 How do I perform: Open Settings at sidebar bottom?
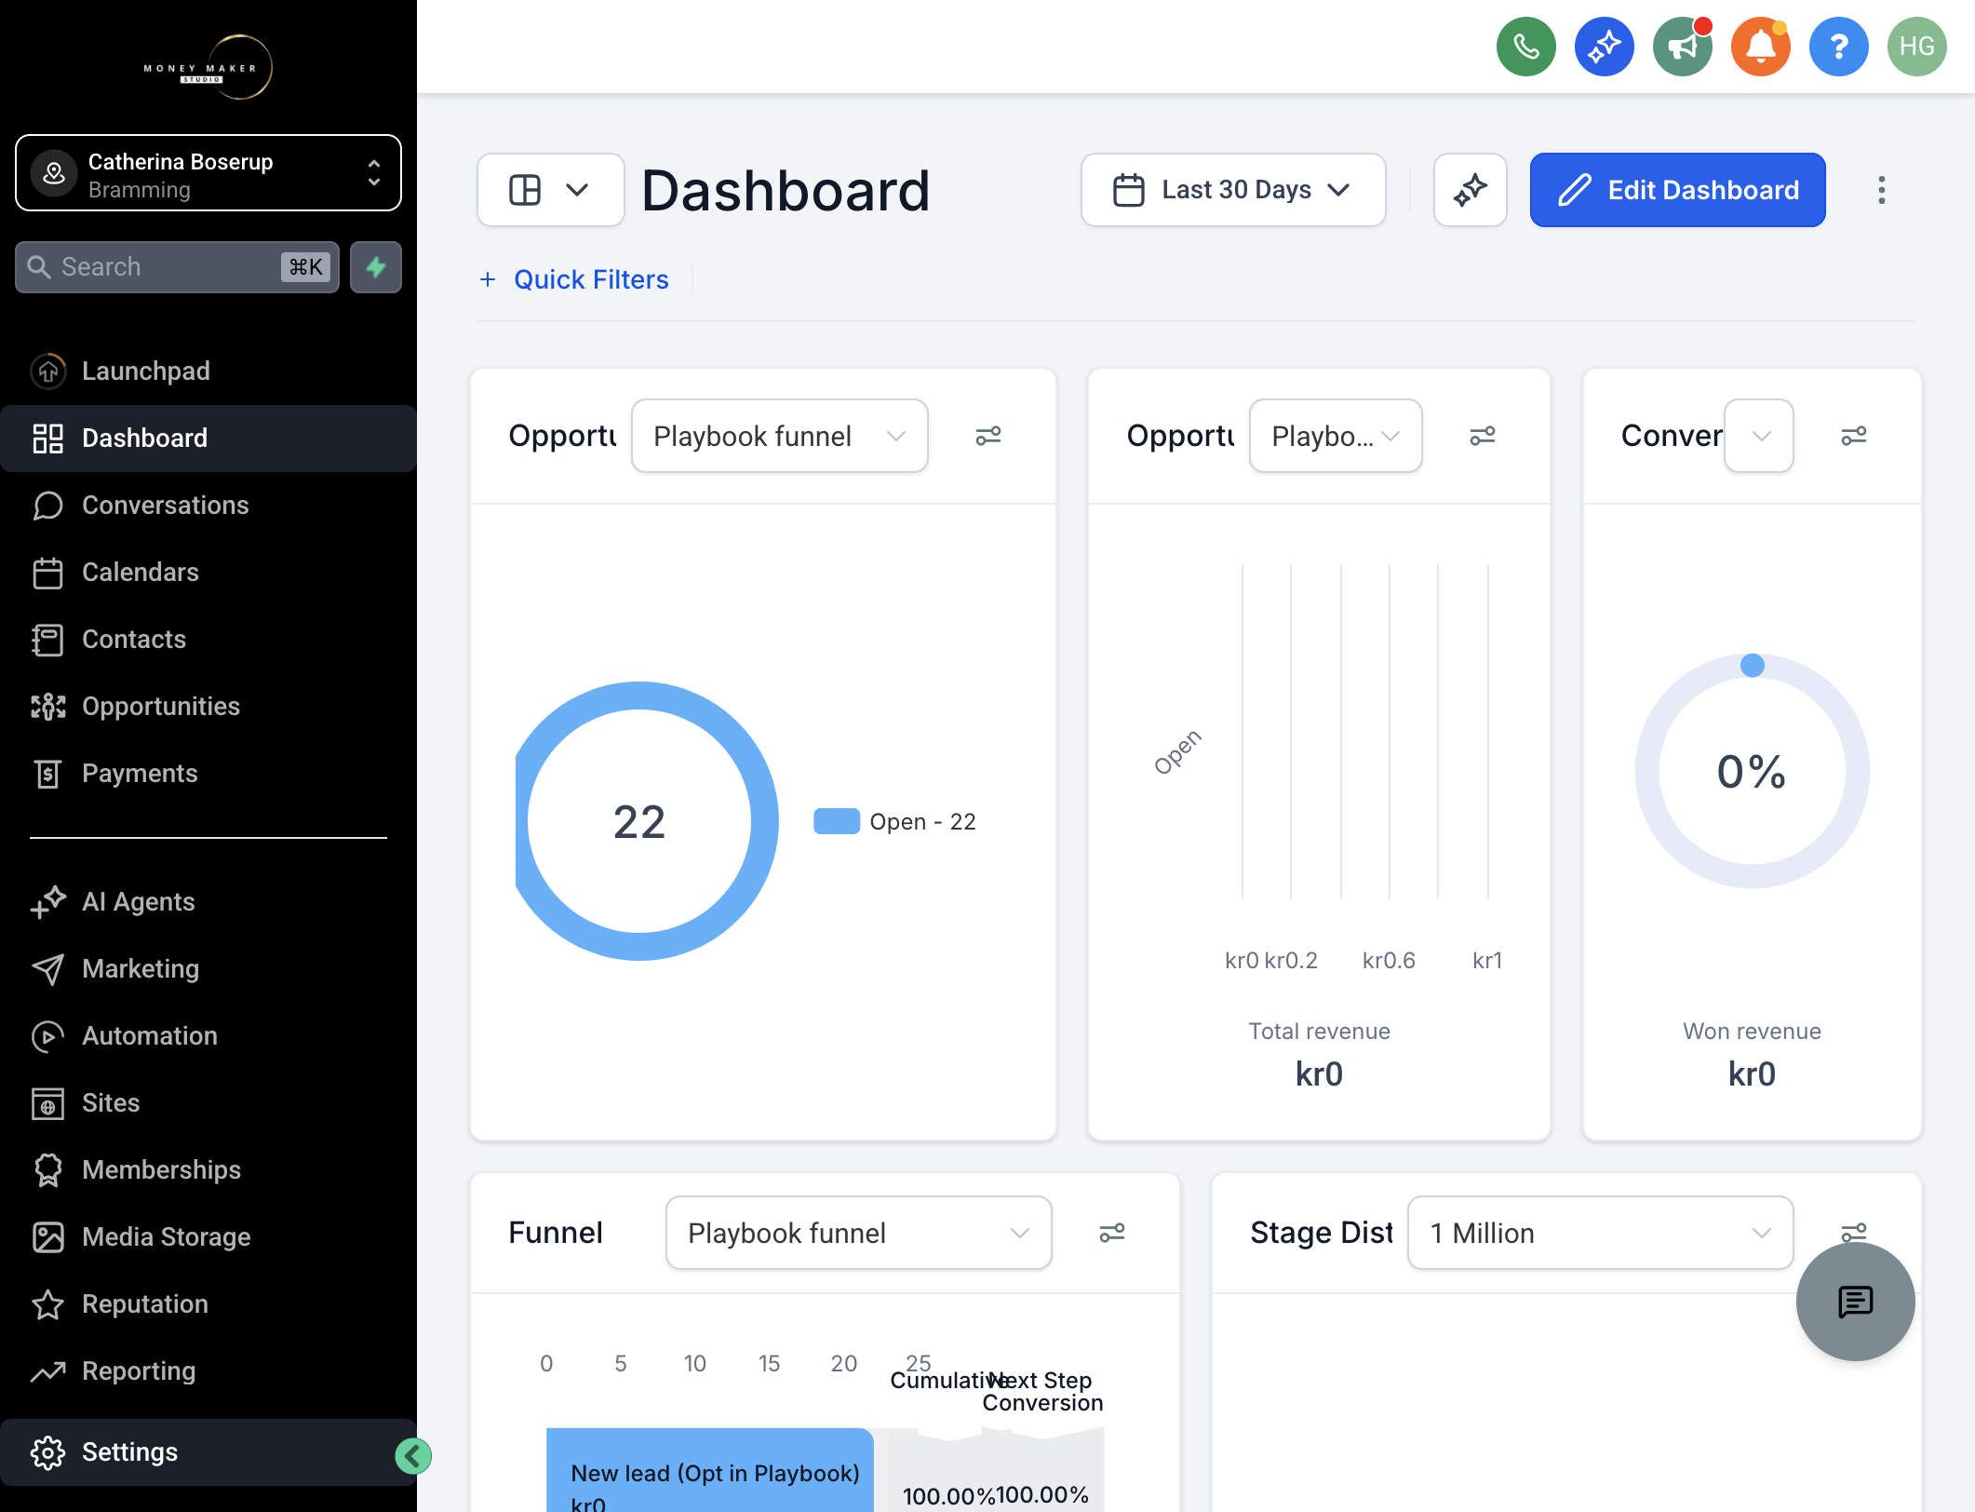(208, 1452)
